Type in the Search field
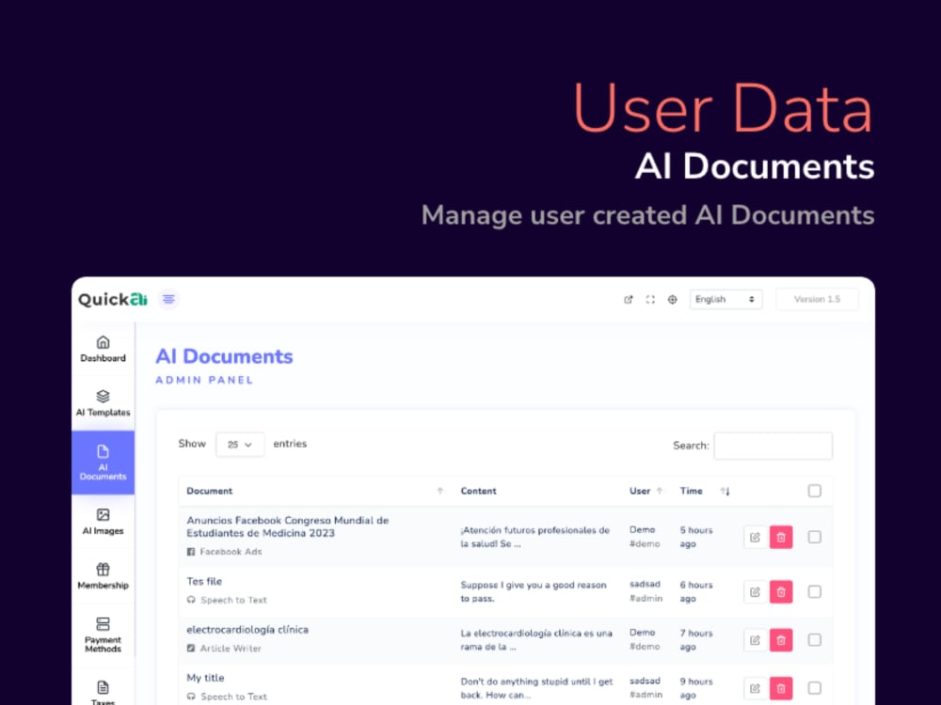Image resolution: width=941 pixels, height=705 pixels. coord(774,446)
